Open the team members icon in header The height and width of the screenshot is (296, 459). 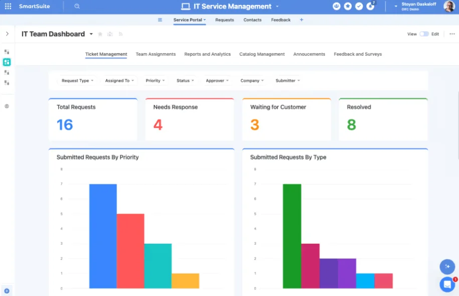click(336, 6)
